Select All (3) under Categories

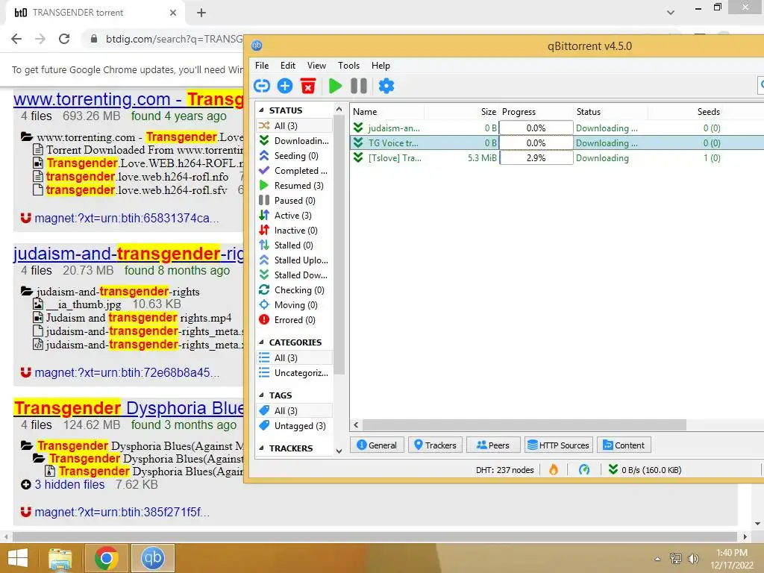point(294,357)
